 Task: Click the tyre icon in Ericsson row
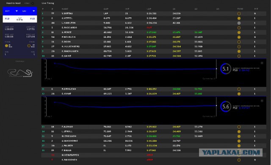pyautogui.click(x=239, y=136)
